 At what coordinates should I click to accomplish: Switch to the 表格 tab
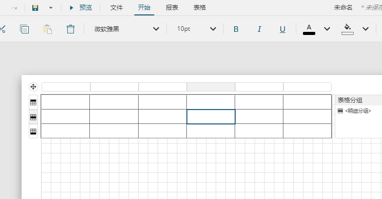[x=200, y=8]
